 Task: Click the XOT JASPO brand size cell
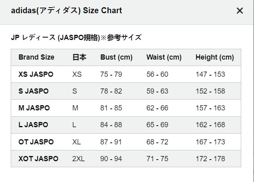pos(38,159)
